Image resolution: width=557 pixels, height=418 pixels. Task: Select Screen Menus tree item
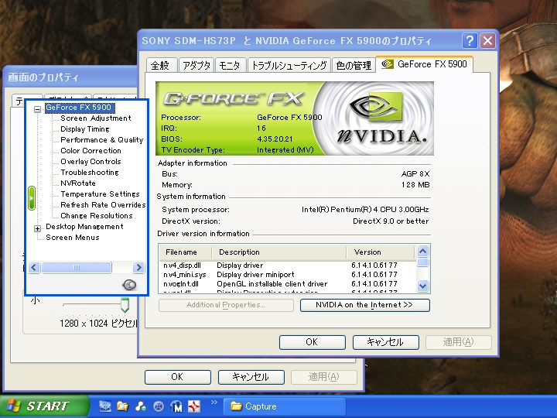point(73,238)
